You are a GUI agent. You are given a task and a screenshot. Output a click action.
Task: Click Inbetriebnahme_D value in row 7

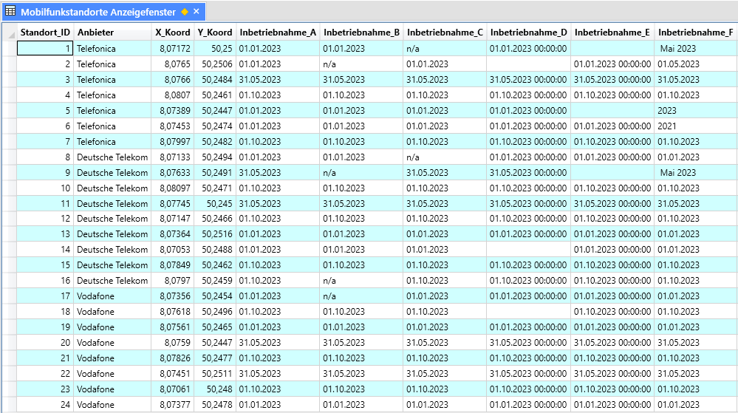coord(528,141)
